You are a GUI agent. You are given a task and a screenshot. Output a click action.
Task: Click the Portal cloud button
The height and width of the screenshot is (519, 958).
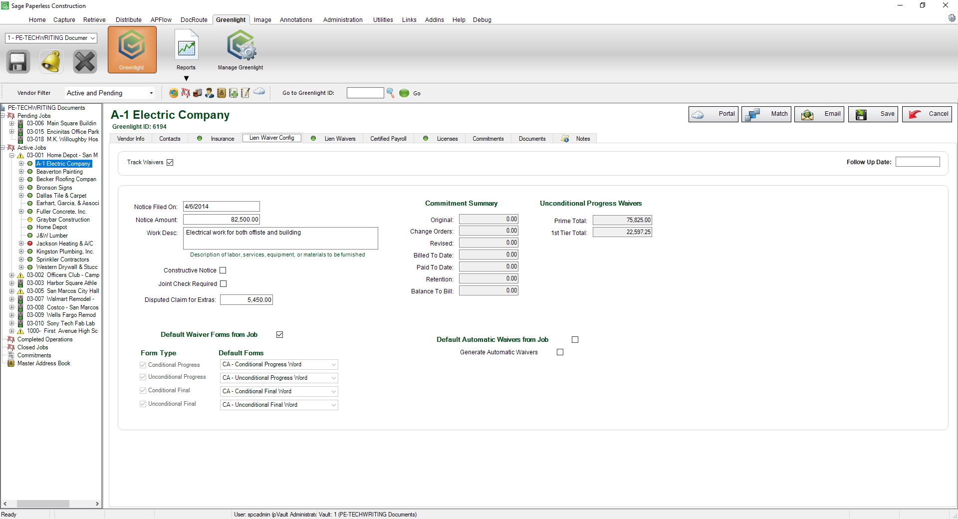[714, 114]
